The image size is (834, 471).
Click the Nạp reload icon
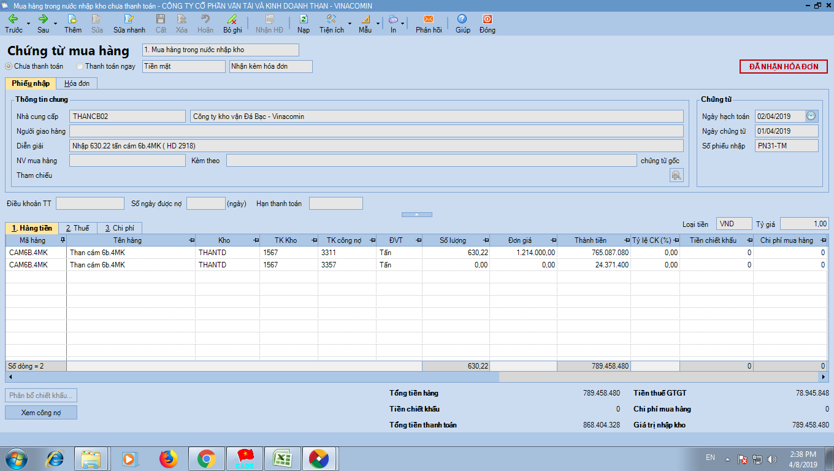point(304,19)
